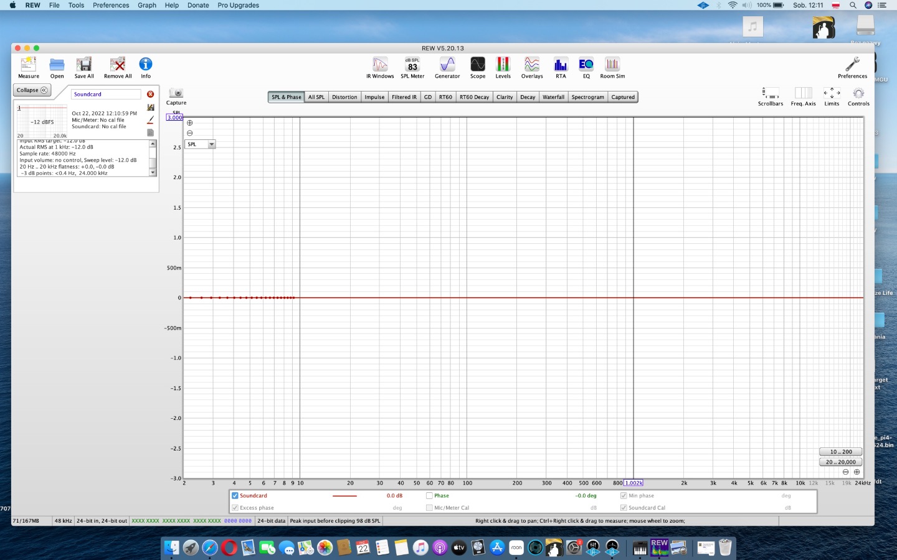The height and width of the screenshot is (560, 897).
Task: Switch to the Distortion tab
Action: 344,97
